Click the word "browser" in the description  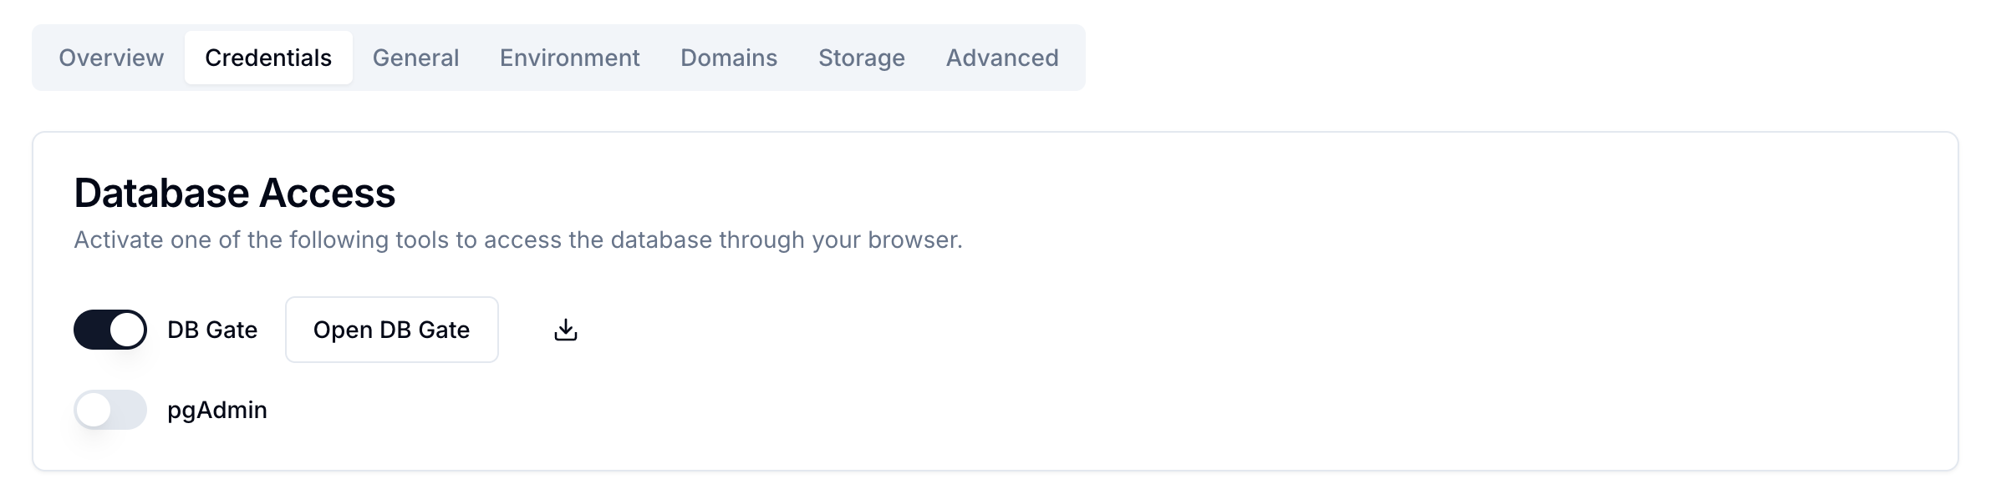coord(914,239)
